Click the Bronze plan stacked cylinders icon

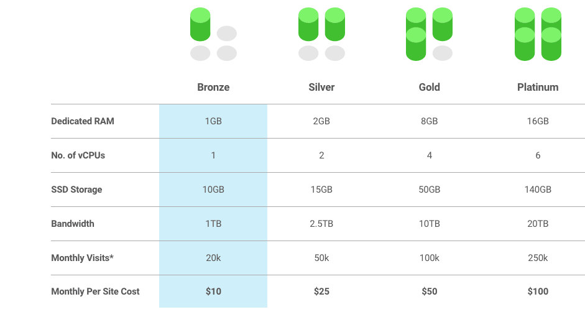(x=213, y=34)
